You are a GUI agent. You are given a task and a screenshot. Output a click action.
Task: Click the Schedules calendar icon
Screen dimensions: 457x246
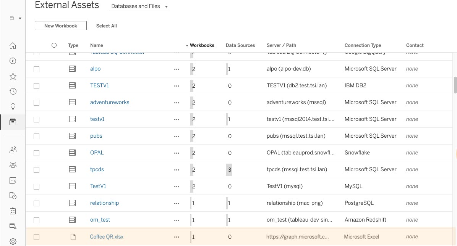[13, 180]
